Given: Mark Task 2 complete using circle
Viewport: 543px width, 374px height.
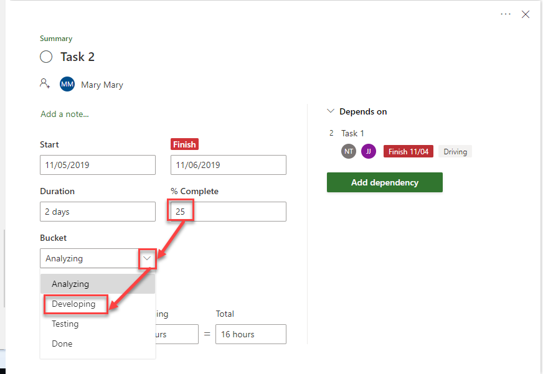Looking at the screenshot, I should [x=46, y=57].
